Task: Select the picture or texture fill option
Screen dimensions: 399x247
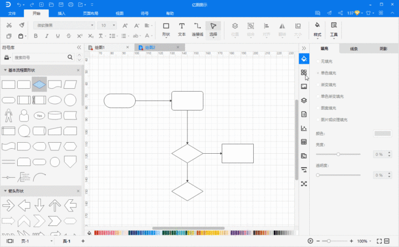Action: point(332,120)
